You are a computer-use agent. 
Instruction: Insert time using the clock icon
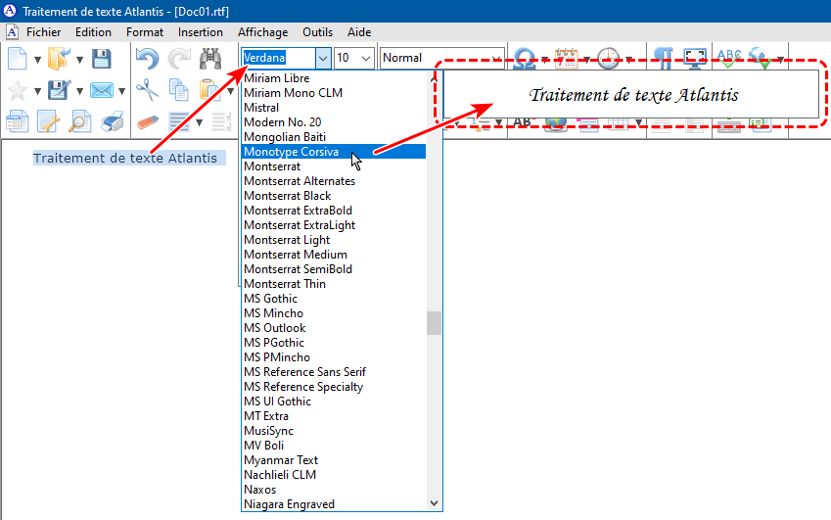click(609, 59)
